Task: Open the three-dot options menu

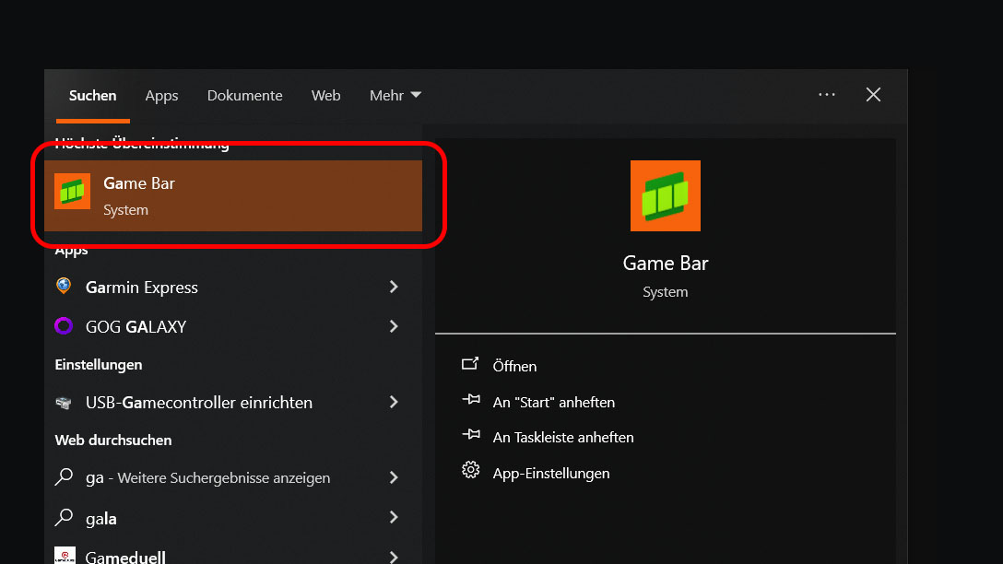Action: pos(826,94)
